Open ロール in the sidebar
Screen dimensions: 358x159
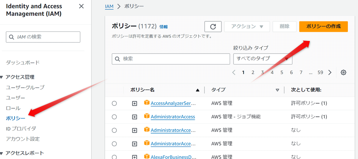point(13,108)
